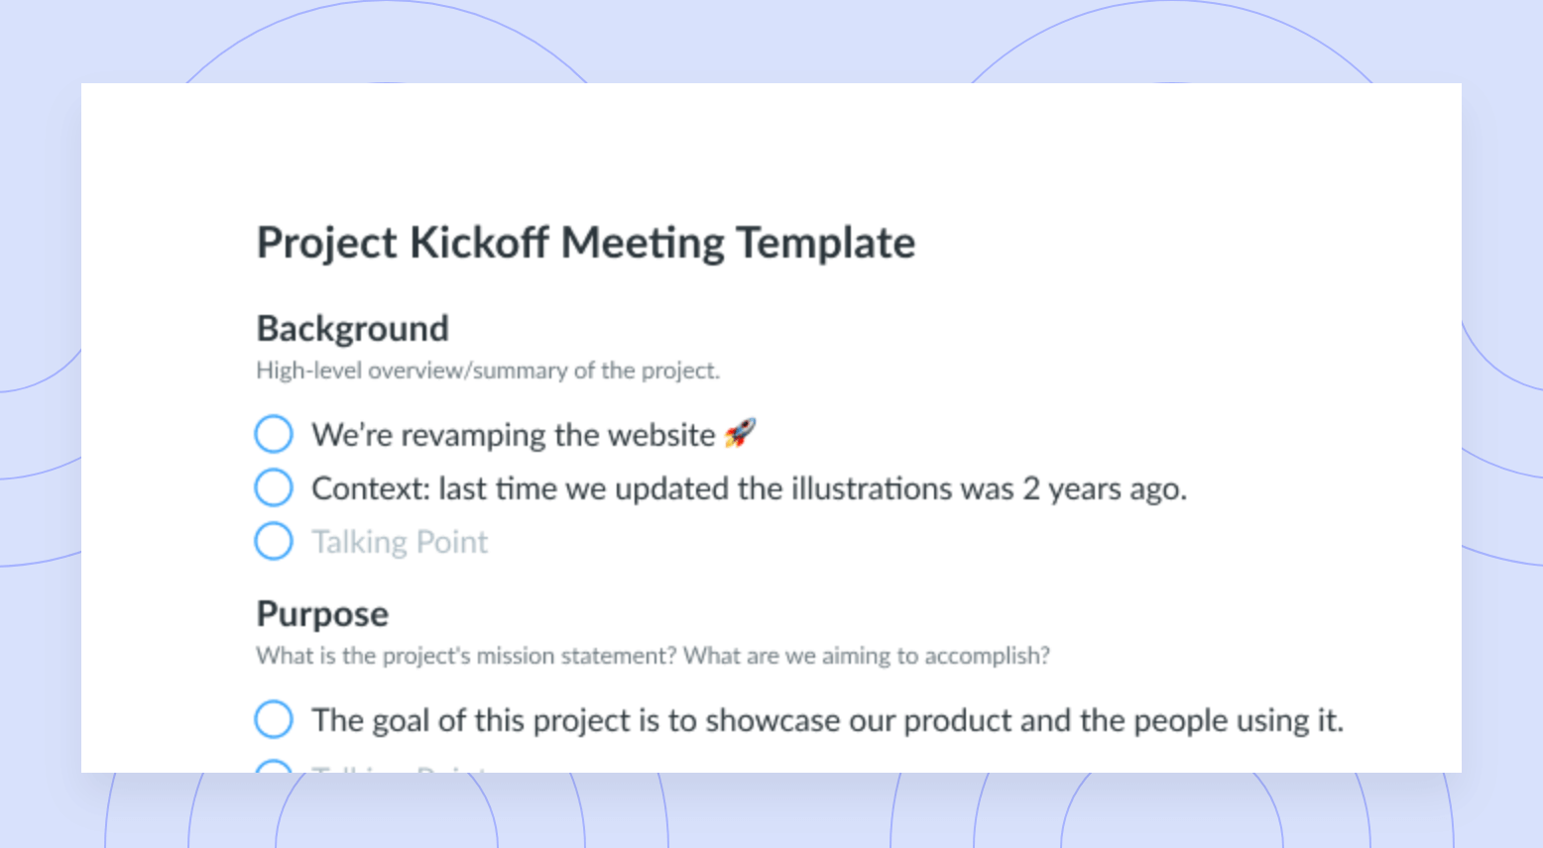Screen dimensions: 1543x848
Task: Mark the "Context: last time" item complete
Action: [x=274, y=487]
